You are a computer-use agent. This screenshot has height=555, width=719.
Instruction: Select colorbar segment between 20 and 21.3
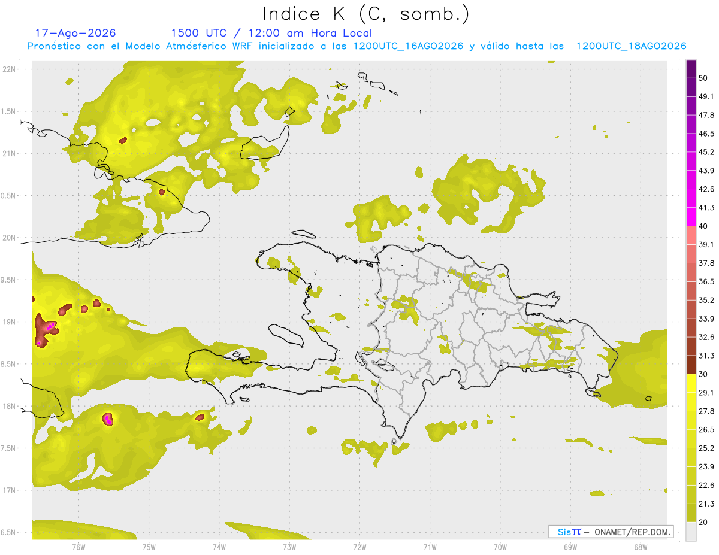click(x=691, y=512)
